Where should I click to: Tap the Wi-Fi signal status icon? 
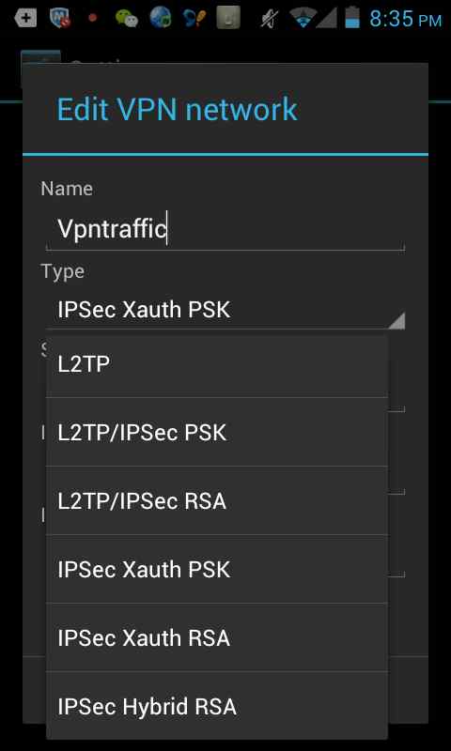pos(303,18)
